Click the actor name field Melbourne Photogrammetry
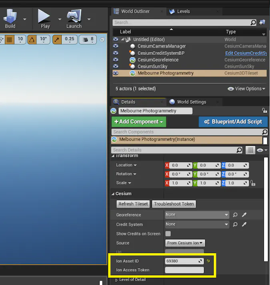This screenshot has height=285, width=270. click(155, 111)
